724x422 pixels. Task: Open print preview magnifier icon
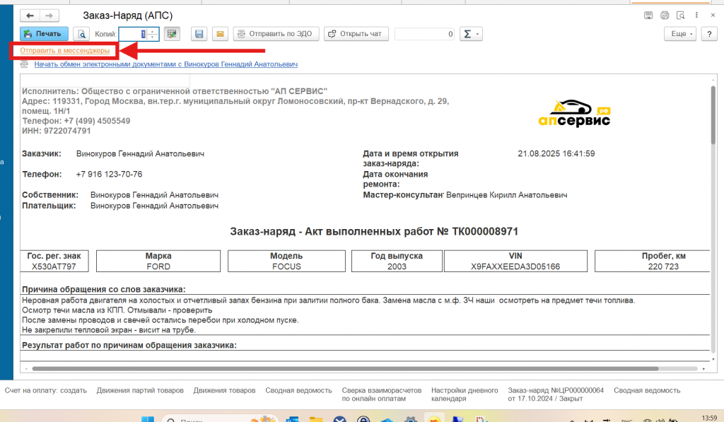pyautogui.click(x=82, y=34)
